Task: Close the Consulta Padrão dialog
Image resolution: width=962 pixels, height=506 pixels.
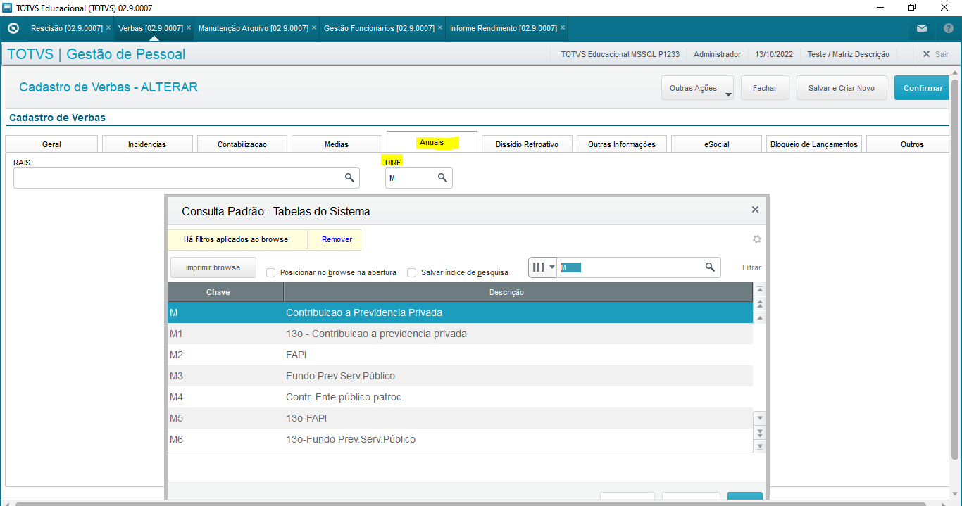Action: tap(755, 210)
